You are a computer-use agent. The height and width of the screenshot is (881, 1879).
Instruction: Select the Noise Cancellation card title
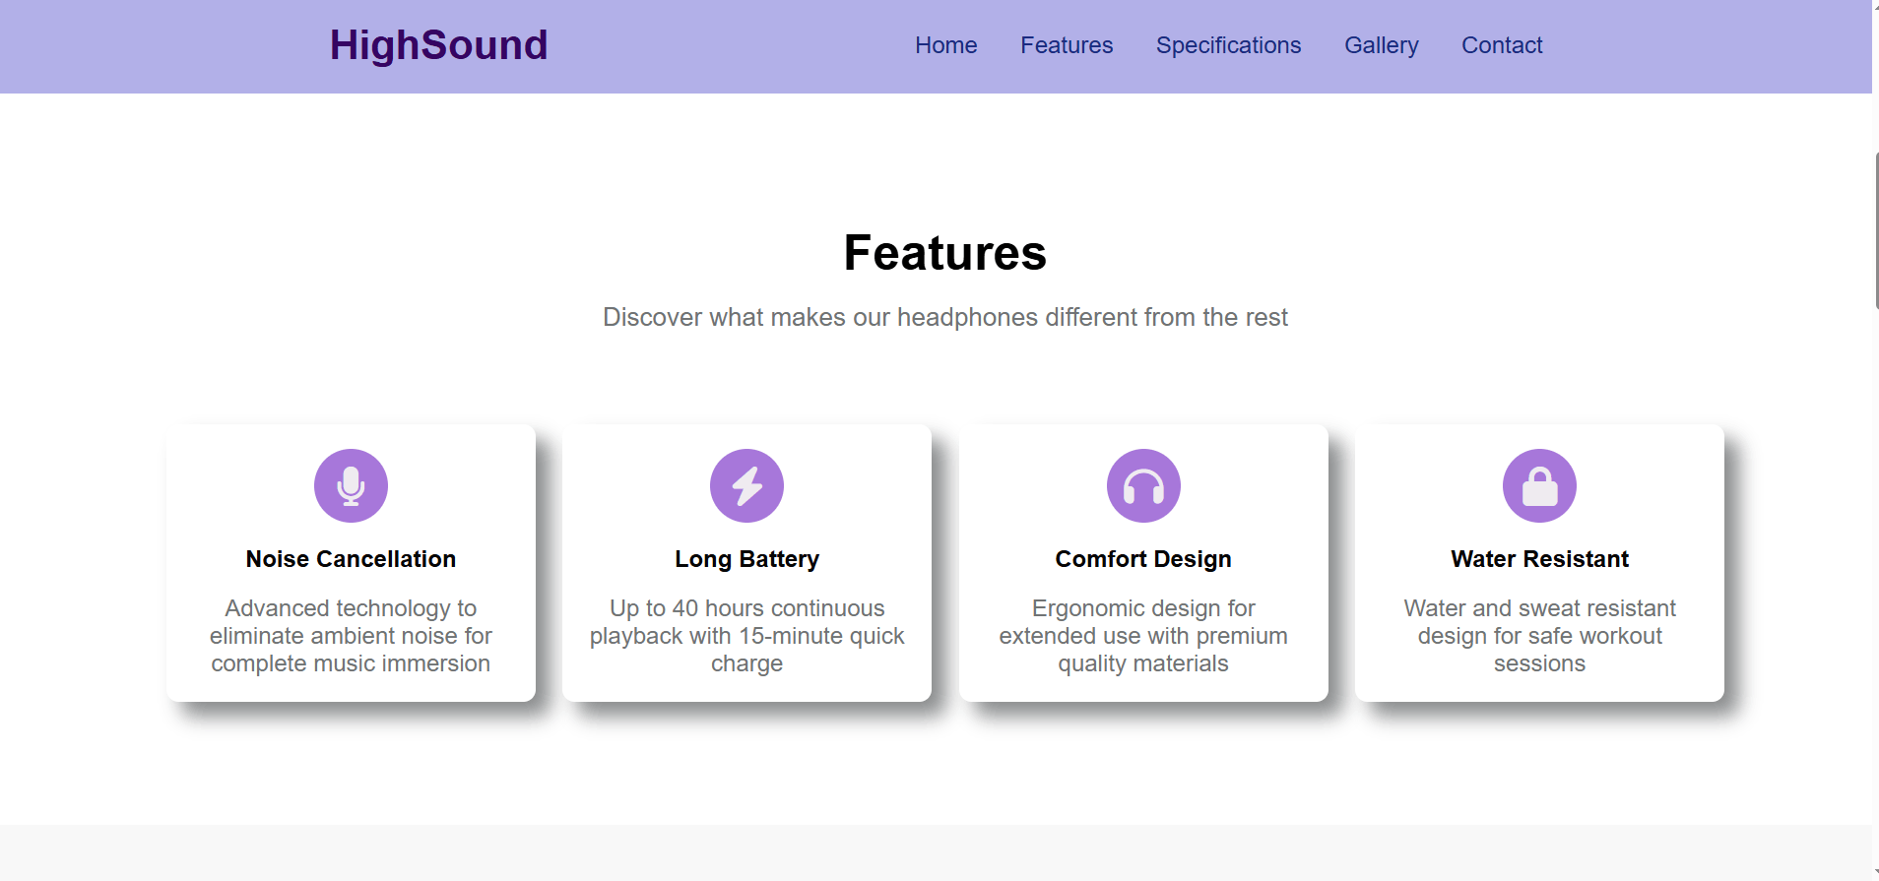351,559
